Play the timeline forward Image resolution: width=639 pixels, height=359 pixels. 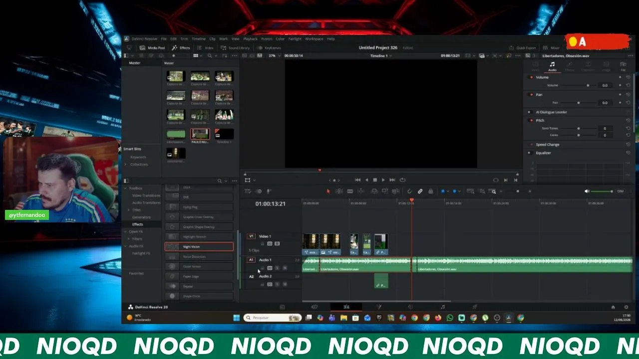[x=383, y=180]
